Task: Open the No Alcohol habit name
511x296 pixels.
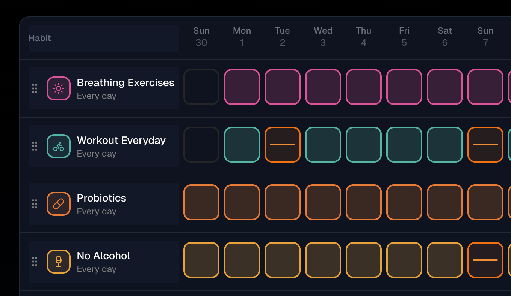Action: coord(103,256)
